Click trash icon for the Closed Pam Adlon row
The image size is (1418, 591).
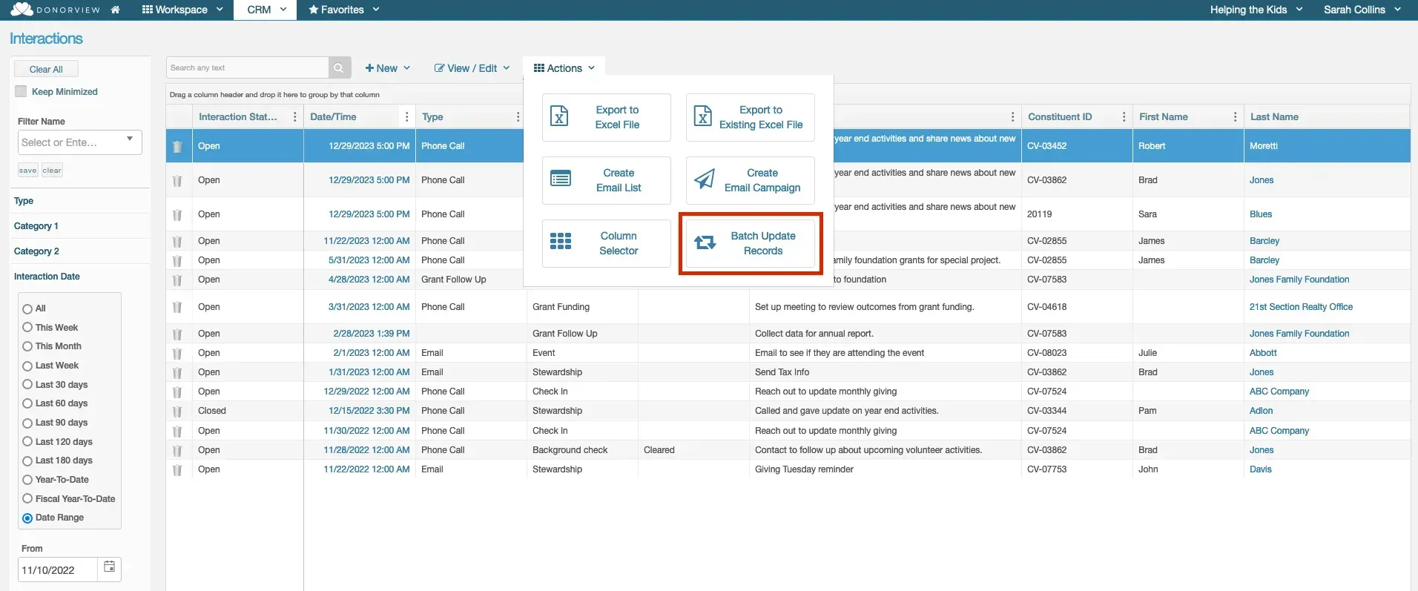[x=177, y=411]
